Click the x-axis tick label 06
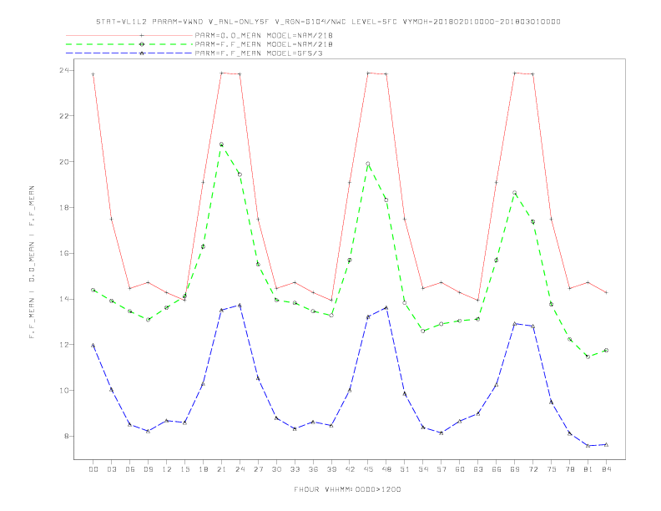Screen dimensions: 661x511 tap(130, 469)
